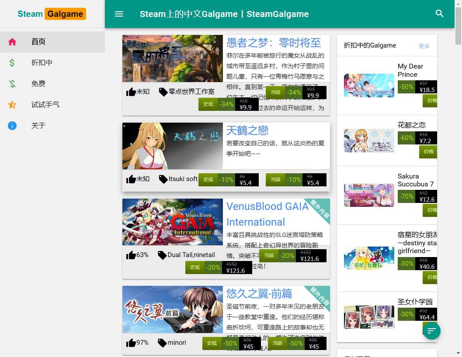
Task: Click 当前 -20% badge on VenusBlood GAIA
Action: 293,255
